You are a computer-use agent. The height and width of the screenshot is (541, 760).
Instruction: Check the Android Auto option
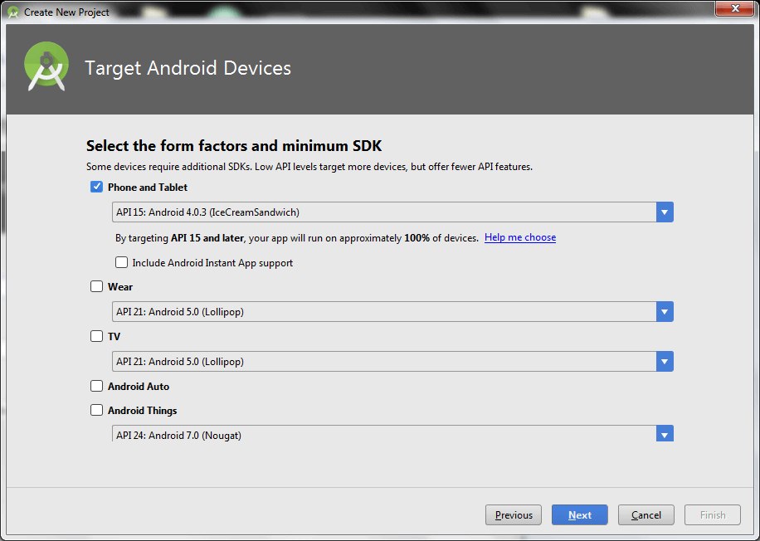[x=96, y=387]
